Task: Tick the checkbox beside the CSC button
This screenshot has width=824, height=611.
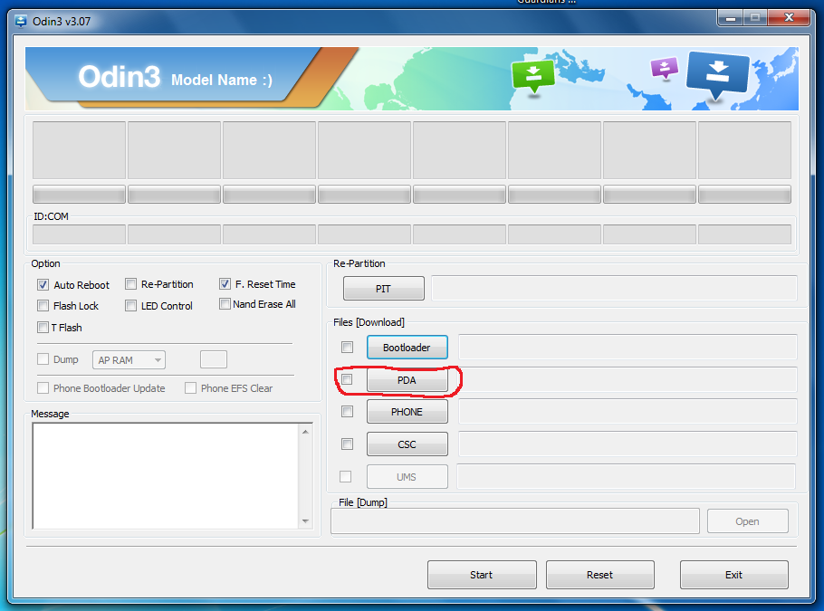Action: [348, 444]
